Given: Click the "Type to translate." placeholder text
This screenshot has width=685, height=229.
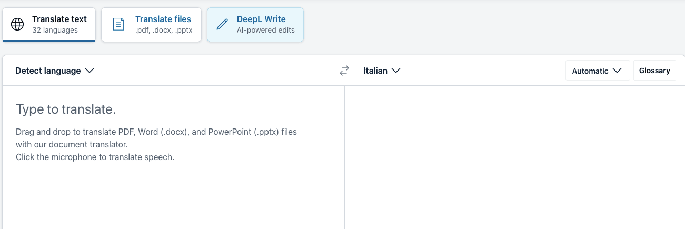Looking at the screenshot, I should point(66,109).
